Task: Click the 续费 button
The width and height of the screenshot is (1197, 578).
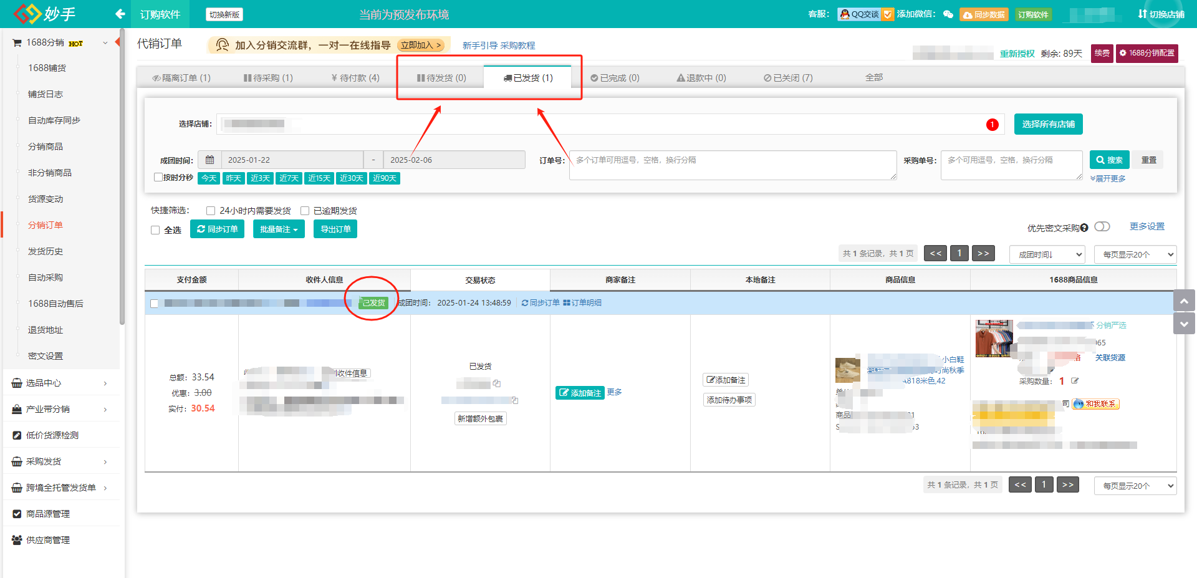Action: pyautogui.click(x=1102, y=53)
